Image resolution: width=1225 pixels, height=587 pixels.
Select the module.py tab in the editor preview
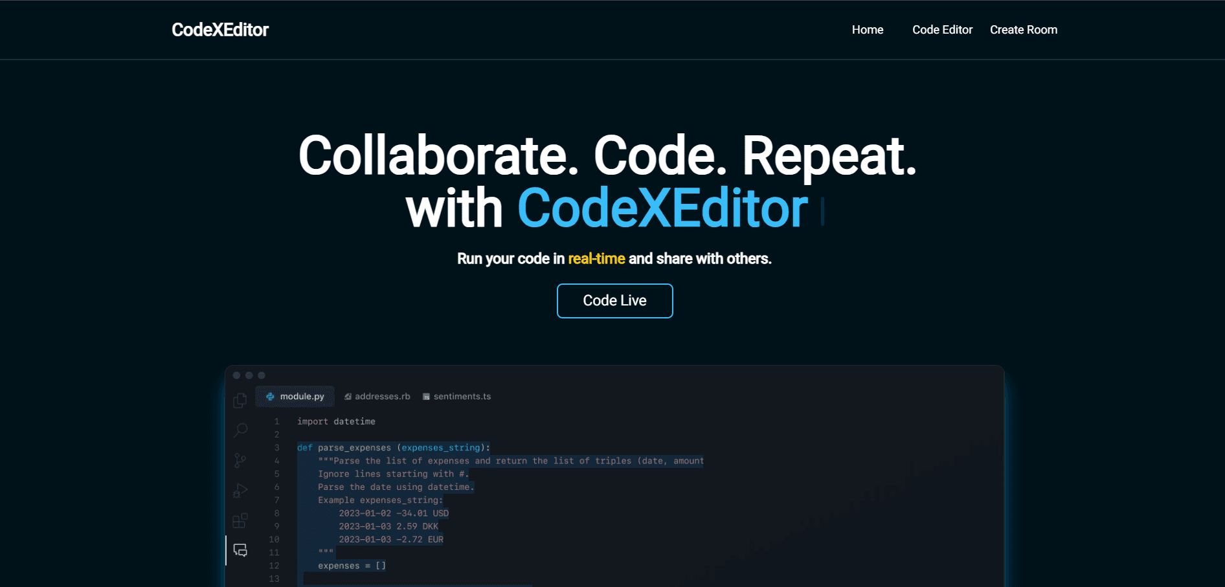click(x=295, y=396)
